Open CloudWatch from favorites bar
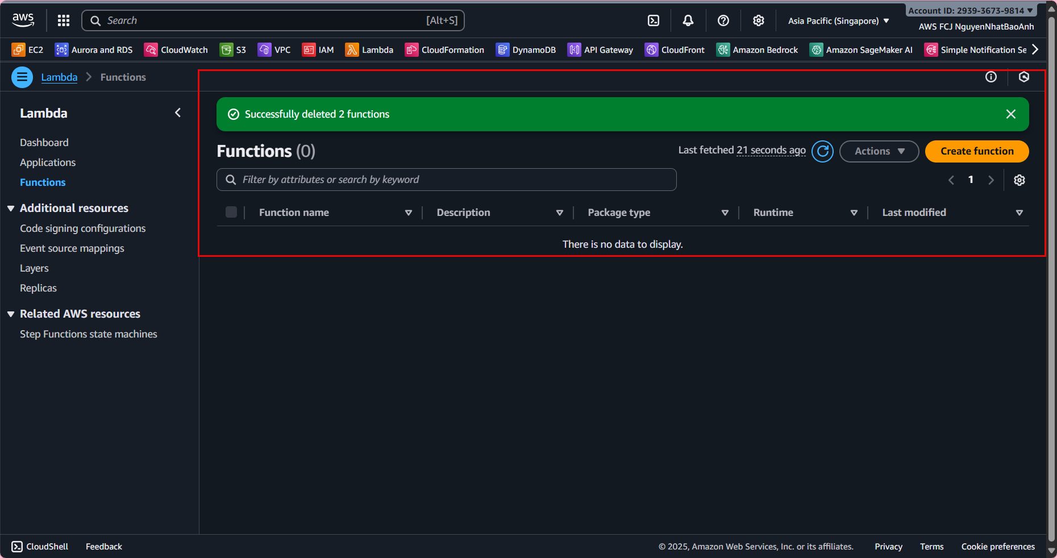Viewport: 1057px width, 558px height. pyautogui.click(x=176, y=50)
